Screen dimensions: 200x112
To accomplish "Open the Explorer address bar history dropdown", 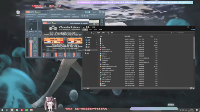I will coord(169,33).
